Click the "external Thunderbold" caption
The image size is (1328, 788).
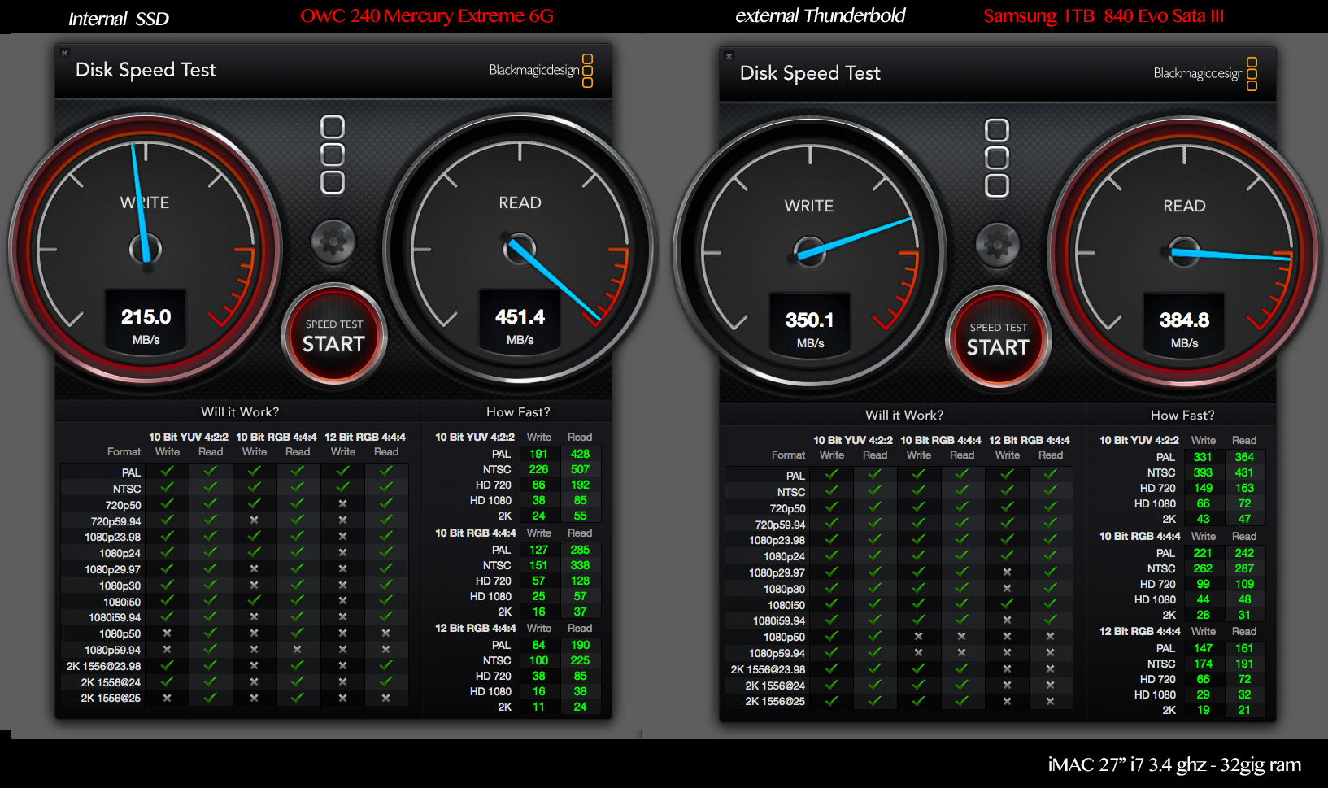(821, 15)
